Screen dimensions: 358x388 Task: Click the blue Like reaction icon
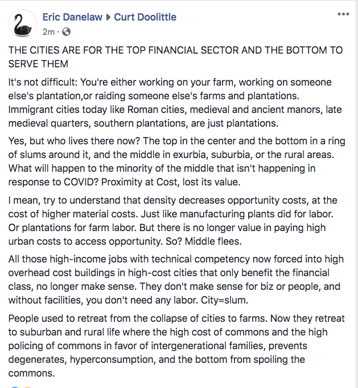pos(14,386)
